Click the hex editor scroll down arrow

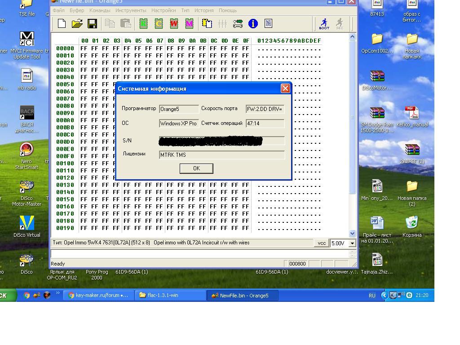click(x=352, y=234)
